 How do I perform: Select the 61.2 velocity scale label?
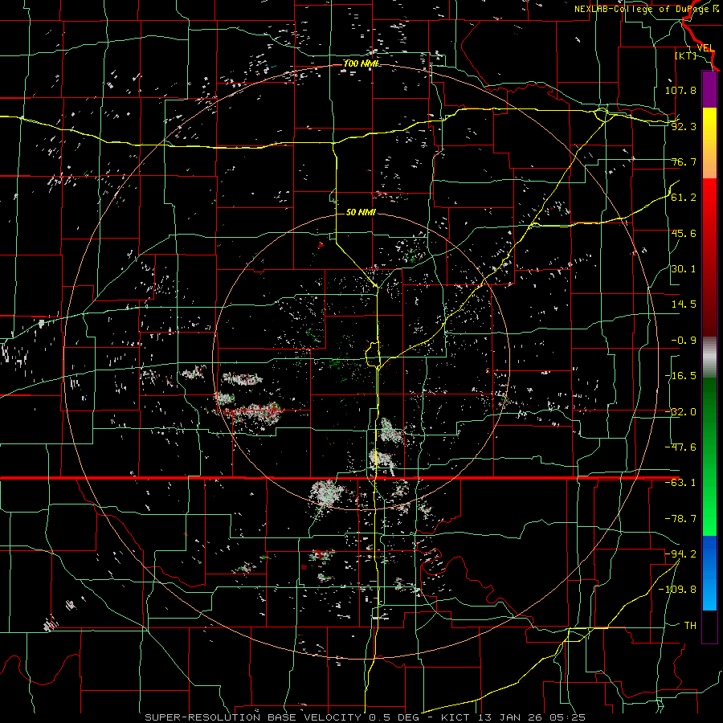[684, 198]
